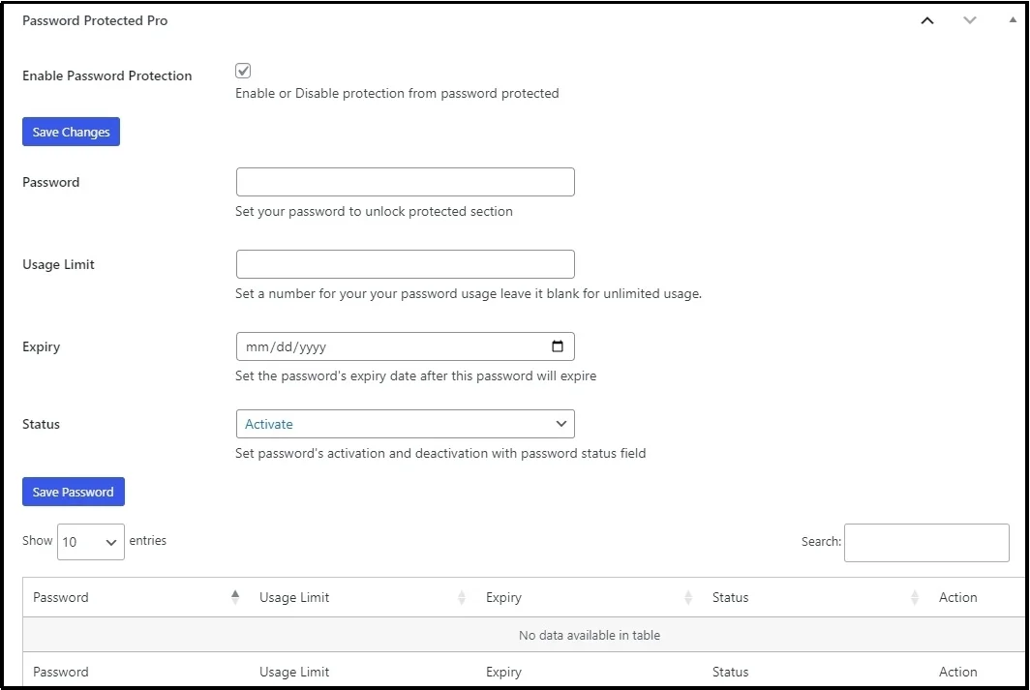Open the Status dropdown showing Activate
This screenshot has height=690, width=1030.
pos(405,424)
